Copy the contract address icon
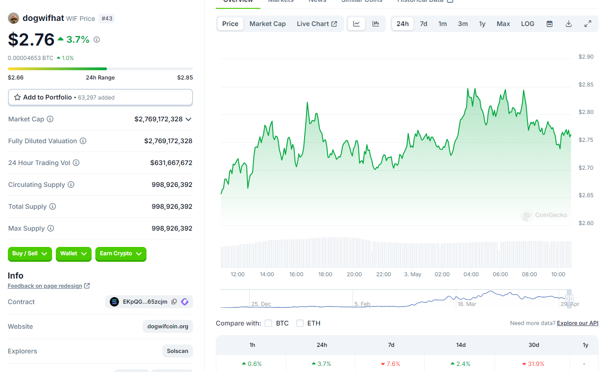This screenshot has width=600, height=372. tap(174, 302)
